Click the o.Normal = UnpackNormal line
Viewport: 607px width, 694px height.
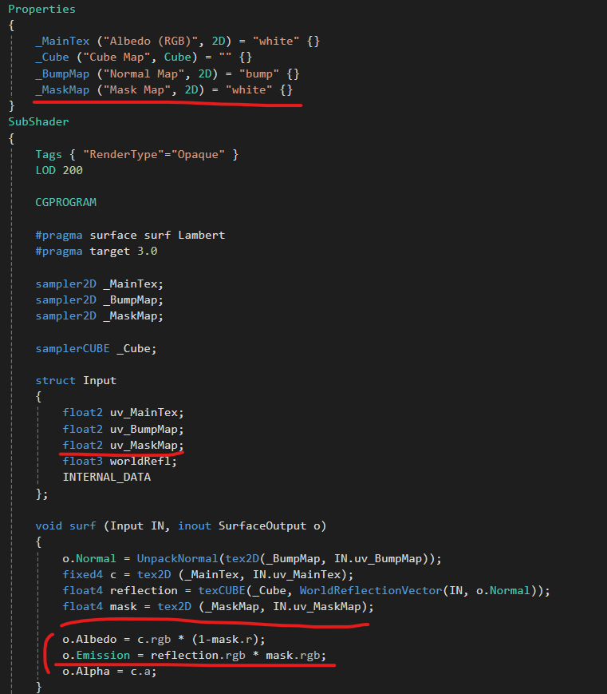click(252, 558)
